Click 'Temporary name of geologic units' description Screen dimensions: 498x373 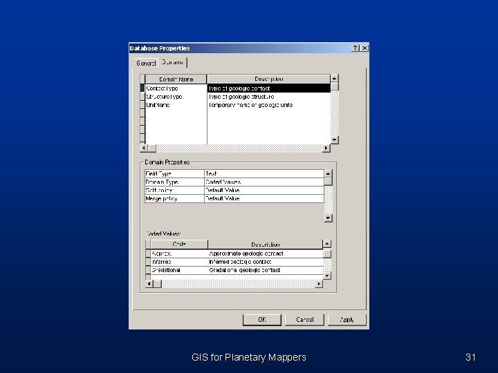click(268, 105)
